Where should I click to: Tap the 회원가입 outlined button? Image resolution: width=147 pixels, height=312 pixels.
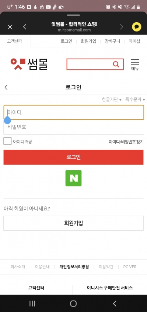(73, 223)
